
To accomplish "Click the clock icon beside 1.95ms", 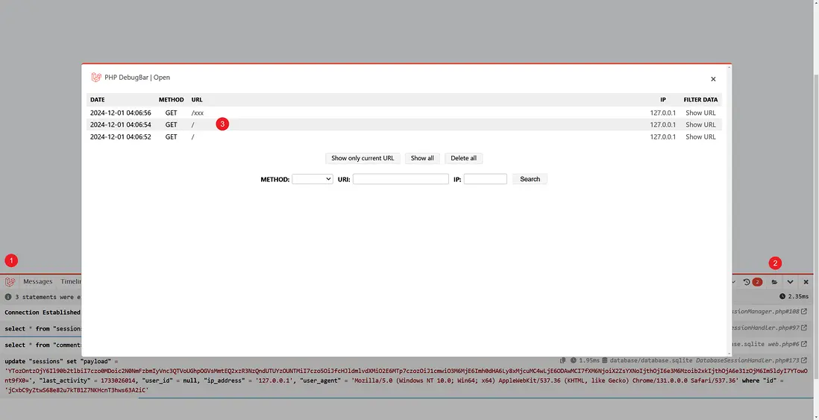I will click(574, 360).
